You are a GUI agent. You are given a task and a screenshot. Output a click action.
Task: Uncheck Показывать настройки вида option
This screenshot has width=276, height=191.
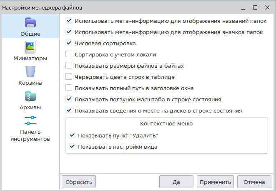(72, 147)
